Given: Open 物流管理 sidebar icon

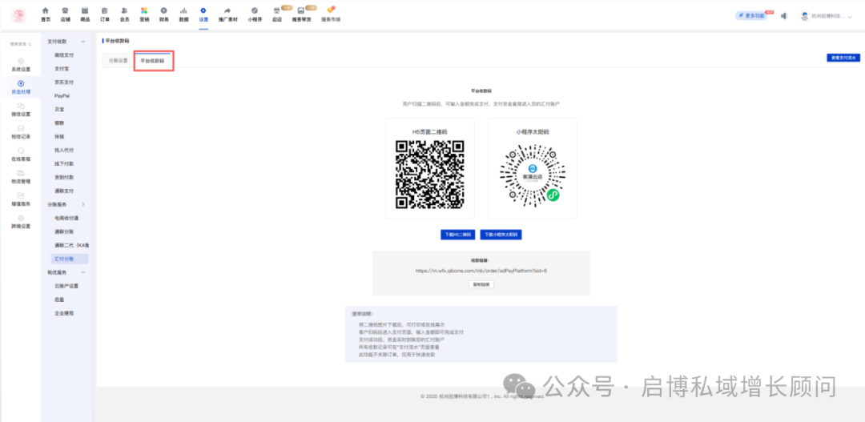Looking at the screenshot, I should (21, 176).
